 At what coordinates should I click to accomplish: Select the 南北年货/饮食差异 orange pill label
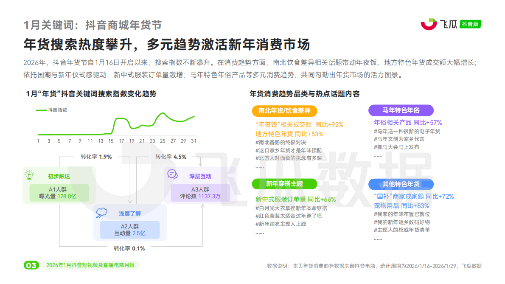click(284, 111)
